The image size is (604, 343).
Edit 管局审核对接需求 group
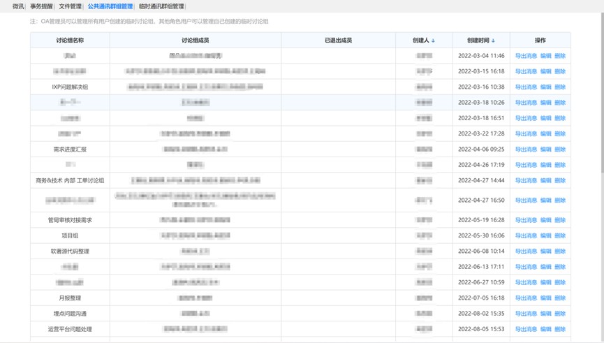coord(545,220)
